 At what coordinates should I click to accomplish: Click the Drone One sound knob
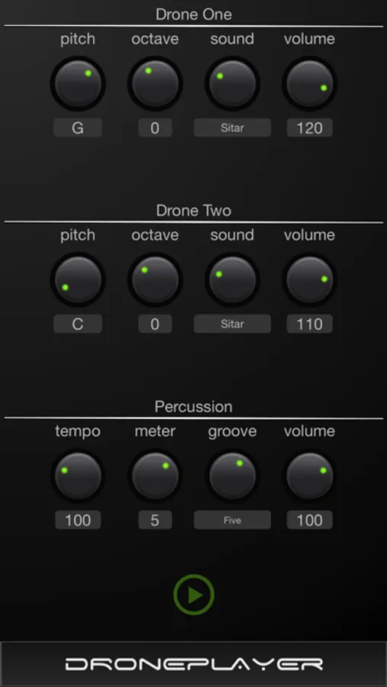tap(232, 83)
